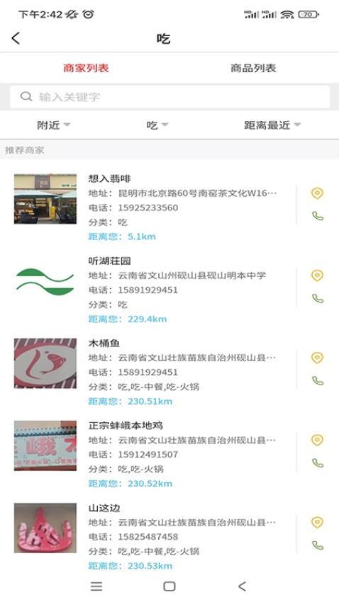
Task: Call the 听湖荘园 merchant
Action: [x=318, y=298]
